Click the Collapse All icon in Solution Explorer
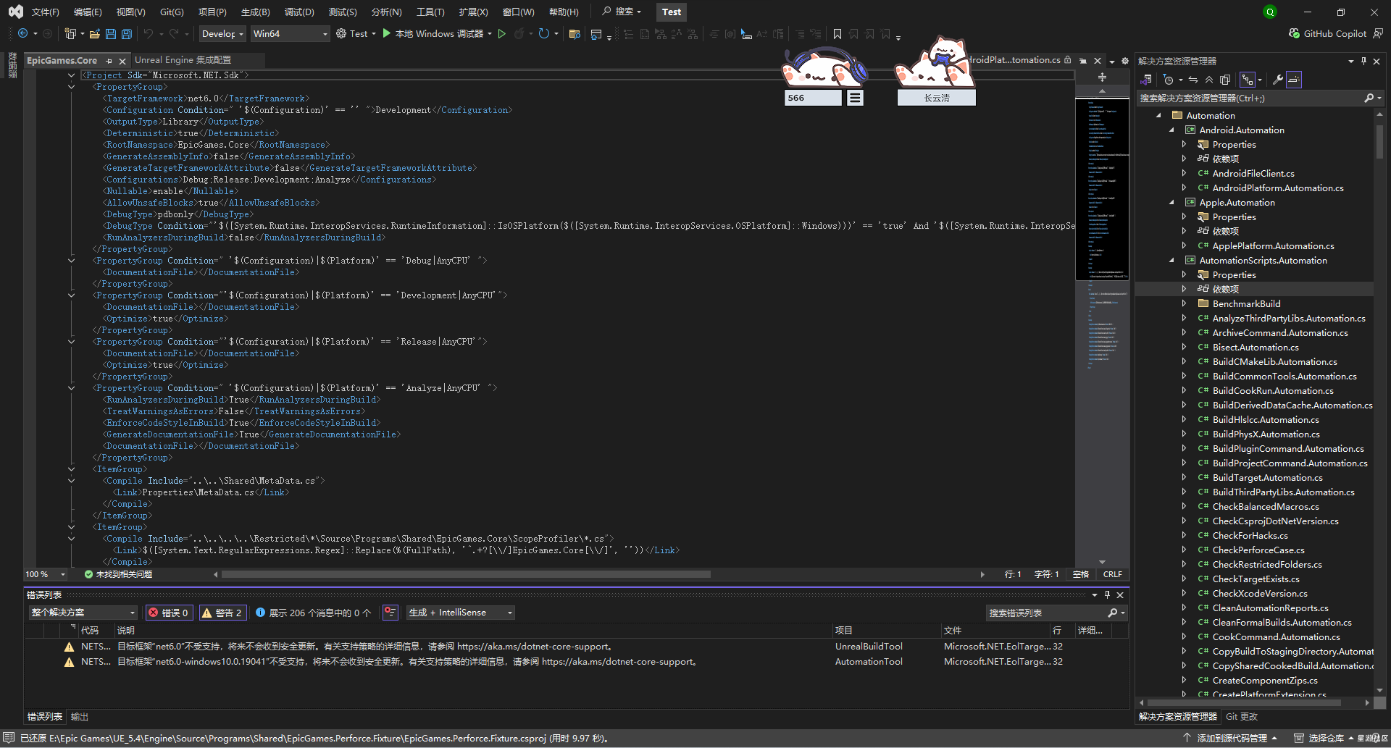Viewport: 1391px width, 748px height. [1209, 80]
